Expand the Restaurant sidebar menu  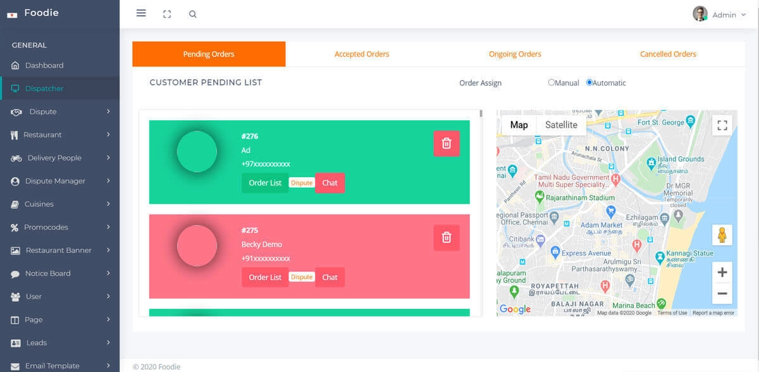(59, 135)
